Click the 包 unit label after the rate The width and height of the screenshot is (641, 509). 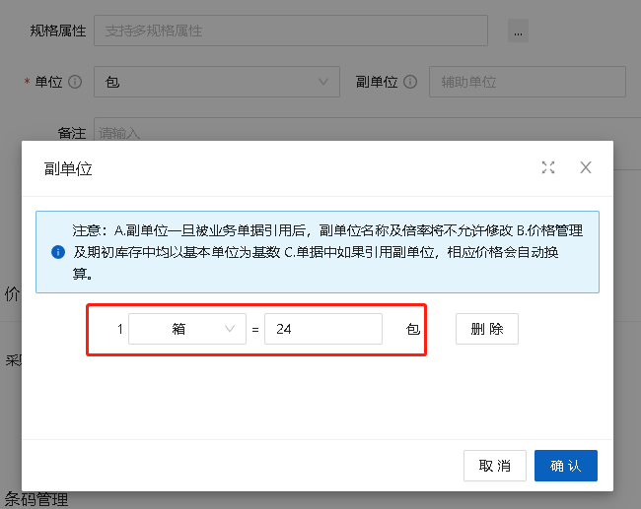pos(413,329)
